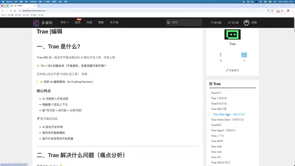Screen dimensions: 295x166
Task: Close the Trae browser tab
Action: tap(35, 6)
